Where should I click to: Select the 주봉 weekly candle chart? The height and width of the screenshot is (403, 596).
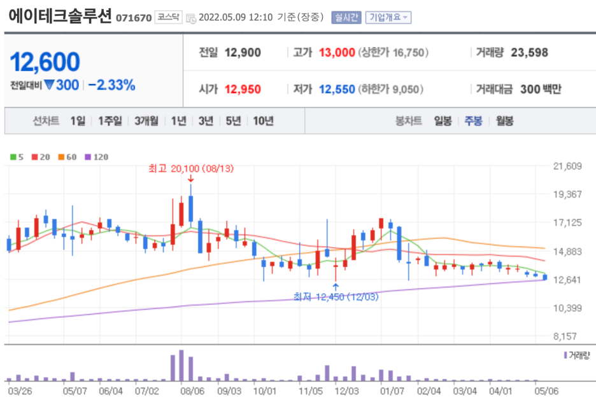point(473,121)
